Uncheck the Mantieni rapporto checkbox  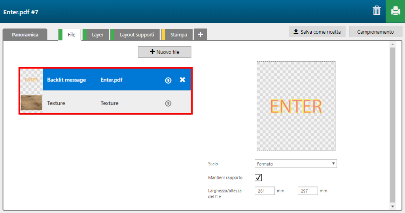click(x=258, y=178)
